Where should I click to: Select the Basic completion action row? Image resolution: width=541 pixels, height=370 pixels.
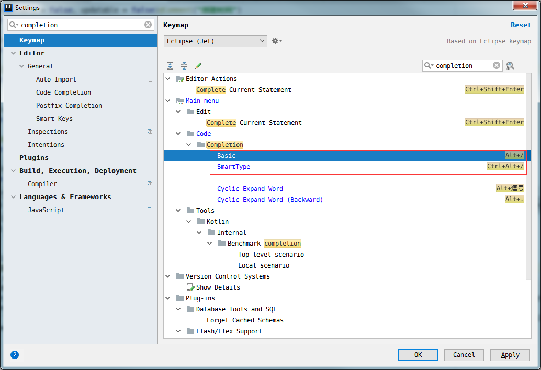[347, 156]
